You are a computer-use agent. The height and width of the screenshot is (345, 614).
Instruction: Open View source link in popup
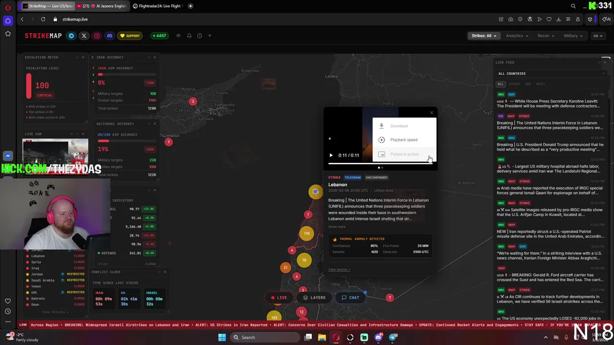pyautogui.click(x=339, y=269)
